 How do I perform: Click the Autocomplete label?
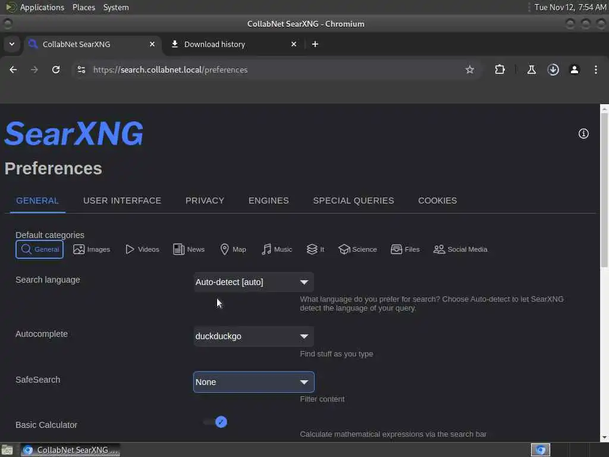[x=42, y=334]
